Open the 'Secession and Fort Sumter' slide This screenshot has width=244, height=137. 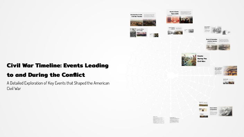(x=218, y=44)
